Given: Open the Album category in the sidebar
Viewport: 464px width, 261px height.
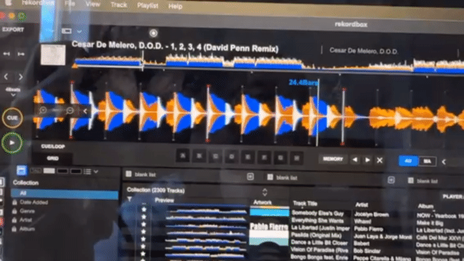Looking at the screenshot, I should (x=27, y=229).
